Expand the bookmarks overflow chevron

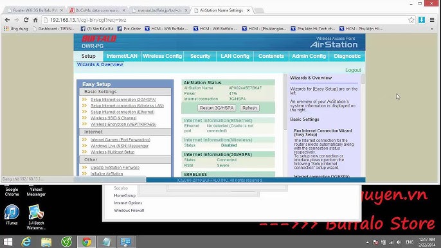(432, 29)
